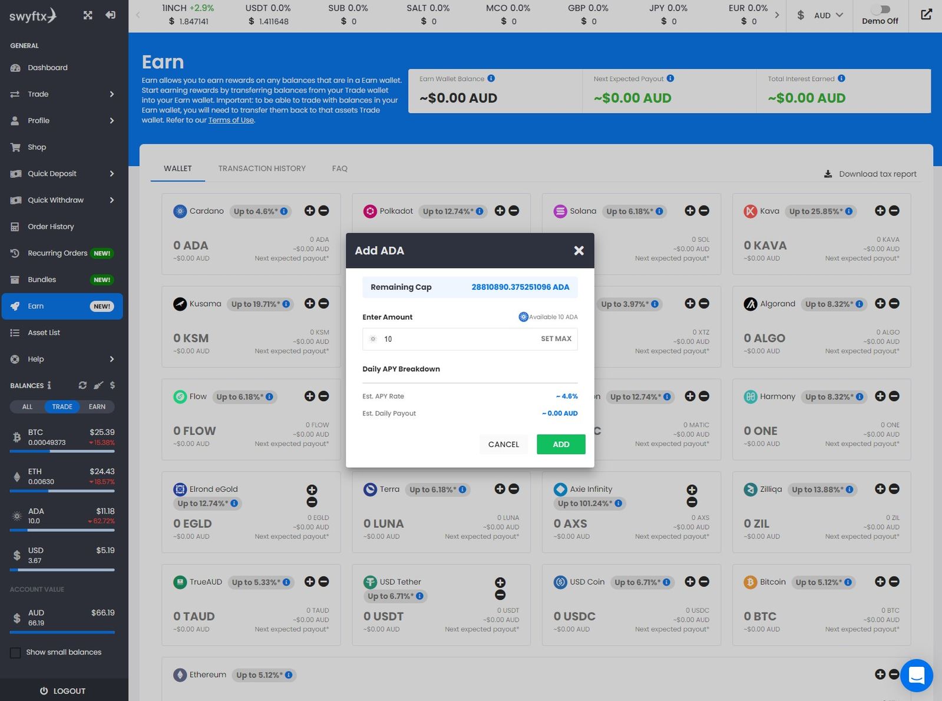Screen dimensions: 942x701
Task: Open Shop in the sidebar
Action: (64, 147)
